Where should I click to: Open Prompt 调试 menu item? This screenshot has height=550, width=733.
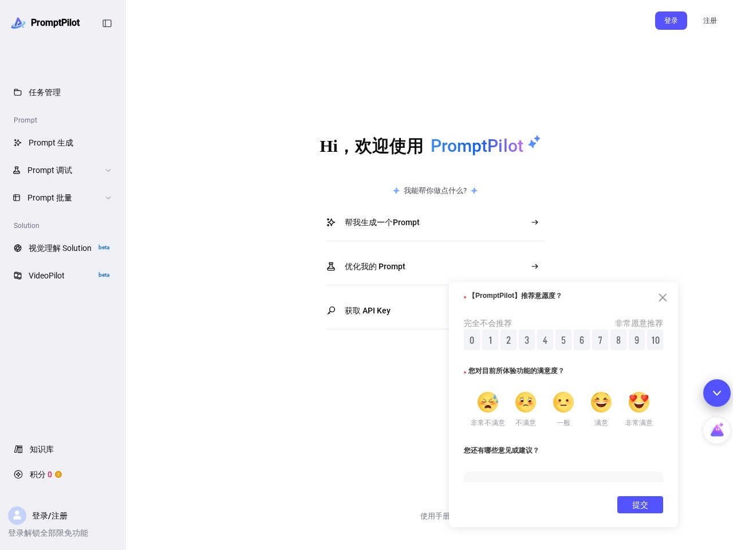point(62,170)
